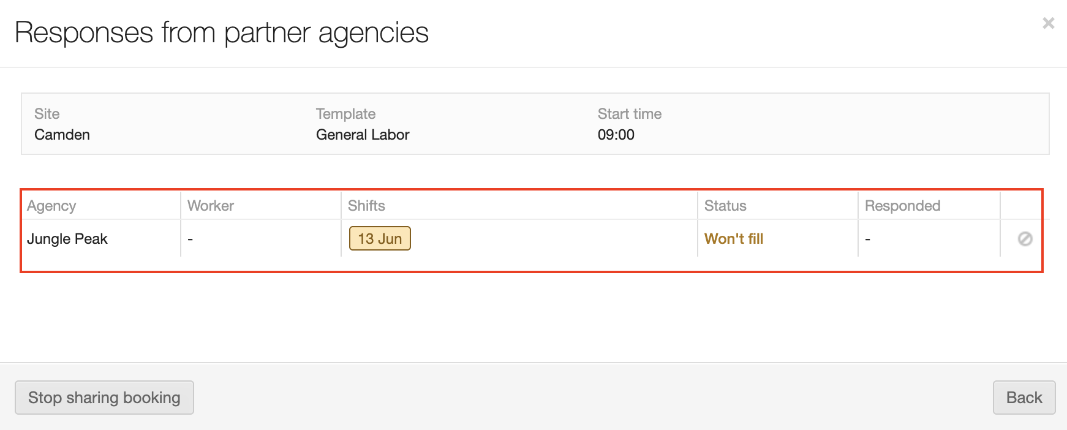Viewport: 1067px width, 430px height.
Task: Click the Won't fill status text
Action: click(733, 239)
